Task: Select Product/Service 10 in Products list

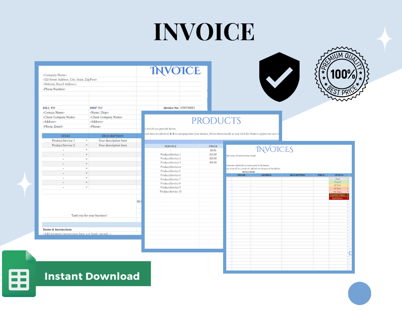Action: (x=170, y=192)
